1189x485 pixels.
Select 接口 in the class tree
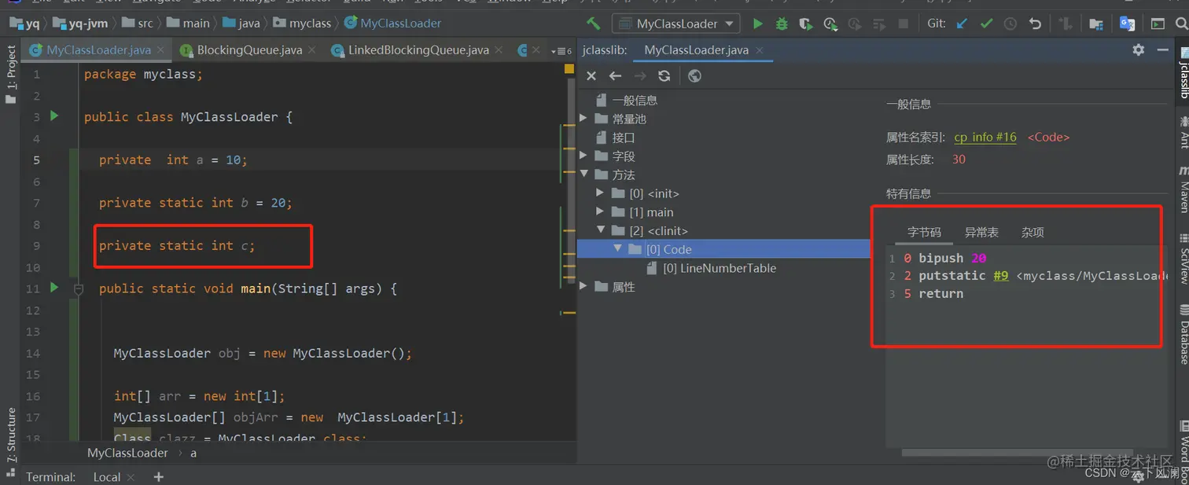pyautogui.click(x=624, y=137)
